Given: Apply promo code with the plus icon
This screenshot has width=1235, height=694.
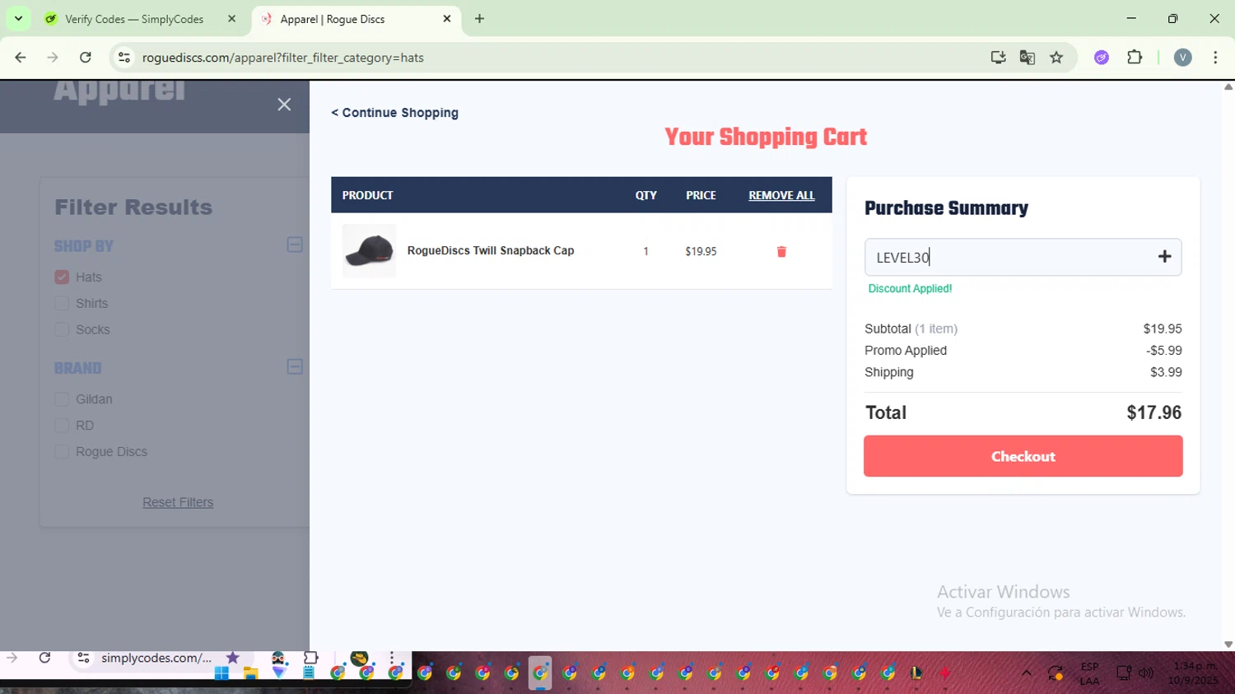Looking at the screenshot, I should pyautogui.click(x=1164, y=257).
